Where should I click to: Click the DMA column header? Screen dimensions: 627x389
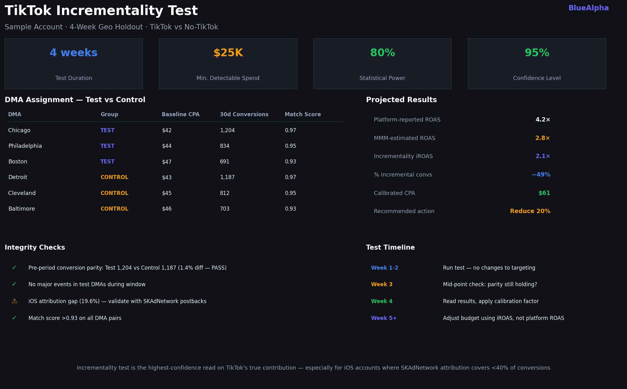click(x=15, y=114)
